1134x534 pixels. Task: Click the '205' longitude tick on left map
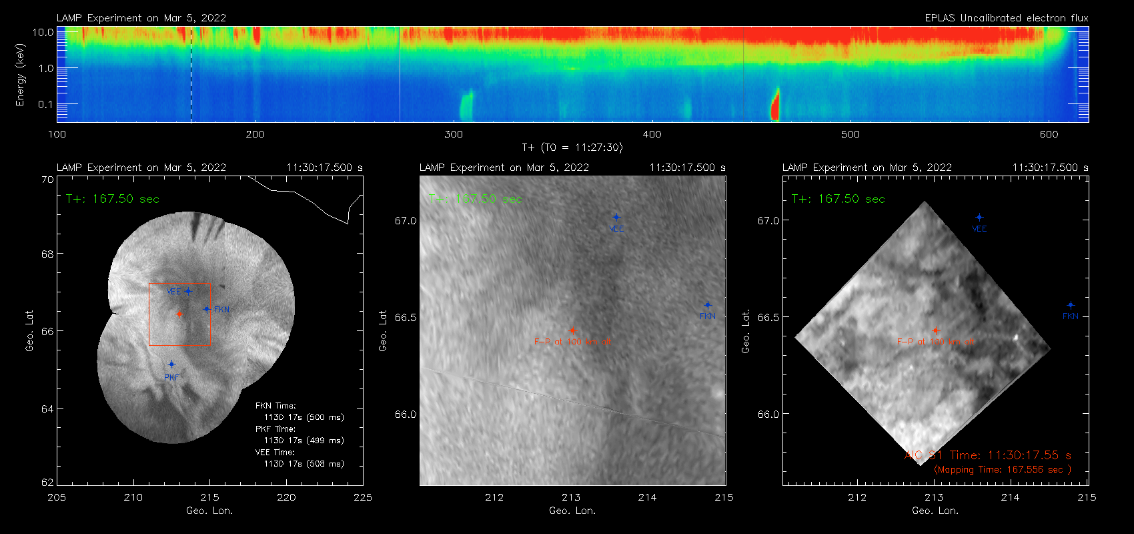coord(57,497)
